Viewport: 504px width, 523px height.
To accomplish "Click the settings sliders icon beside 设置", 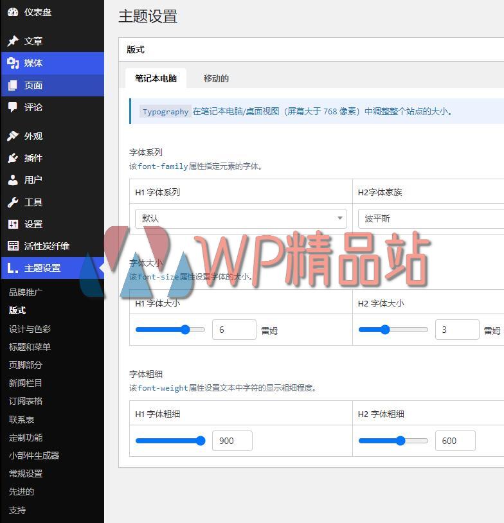I will pos(13,224).
